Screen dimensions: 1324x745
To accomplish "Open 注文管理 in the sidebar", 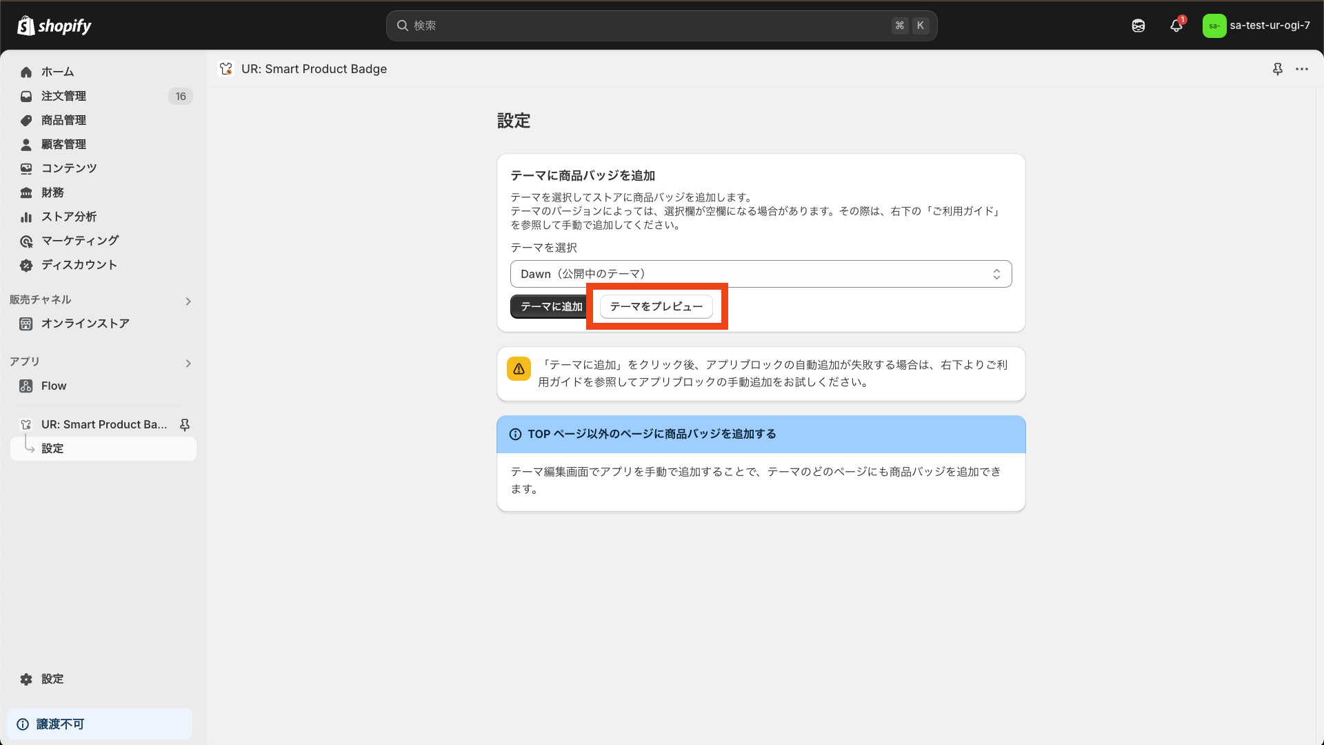I will pyautogui.click(x=63, y=96).
